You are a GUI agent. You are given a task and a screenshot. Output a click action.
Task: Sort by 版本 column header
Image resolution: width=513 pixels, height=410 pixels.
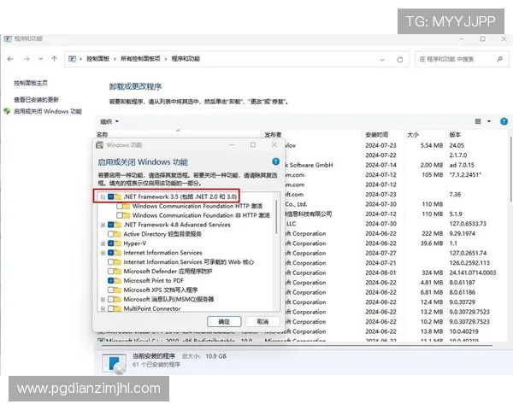click(x=455, y=135)
